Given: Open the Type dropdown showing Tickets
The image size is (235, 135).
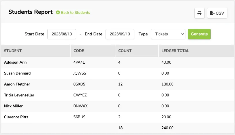Looking at the screenshot, I should 168,34.
